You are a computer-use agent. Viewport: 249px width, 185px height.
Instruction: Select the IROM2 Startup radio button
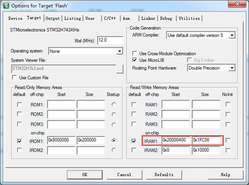click(x=113, y=150)
